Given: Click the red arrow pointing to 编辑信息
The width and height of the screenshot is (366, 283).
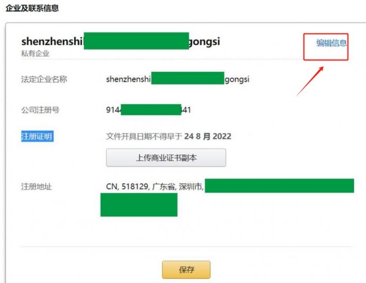Looking at the screenshot, I should coord(310,81).
